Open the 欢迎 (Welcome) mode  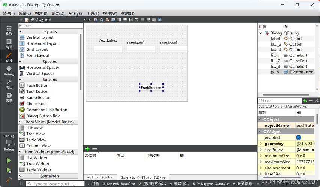click(9, 30)
